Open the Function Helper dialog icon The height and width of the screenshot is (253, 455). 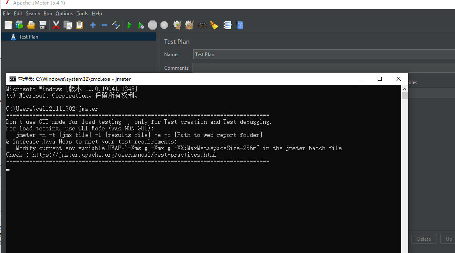click(228, 25)
